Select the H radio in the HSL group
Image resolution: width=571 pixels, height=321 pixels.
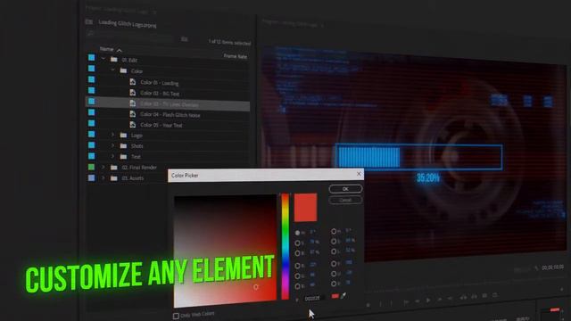334,231
